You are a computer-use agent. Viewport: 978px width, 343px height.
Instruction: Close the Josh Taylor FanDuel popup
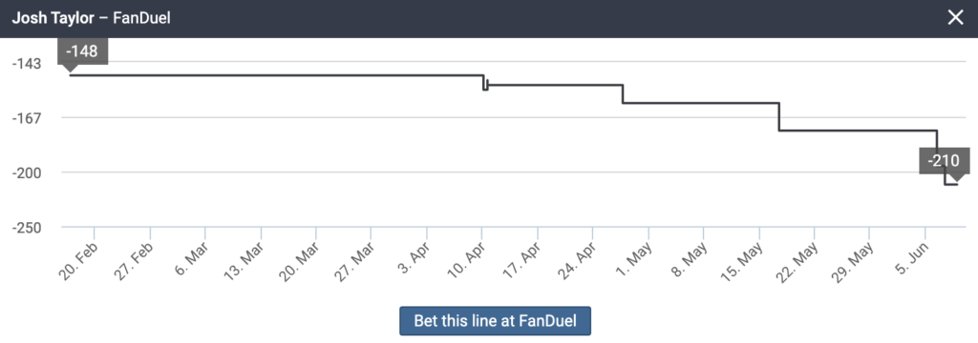955,18
